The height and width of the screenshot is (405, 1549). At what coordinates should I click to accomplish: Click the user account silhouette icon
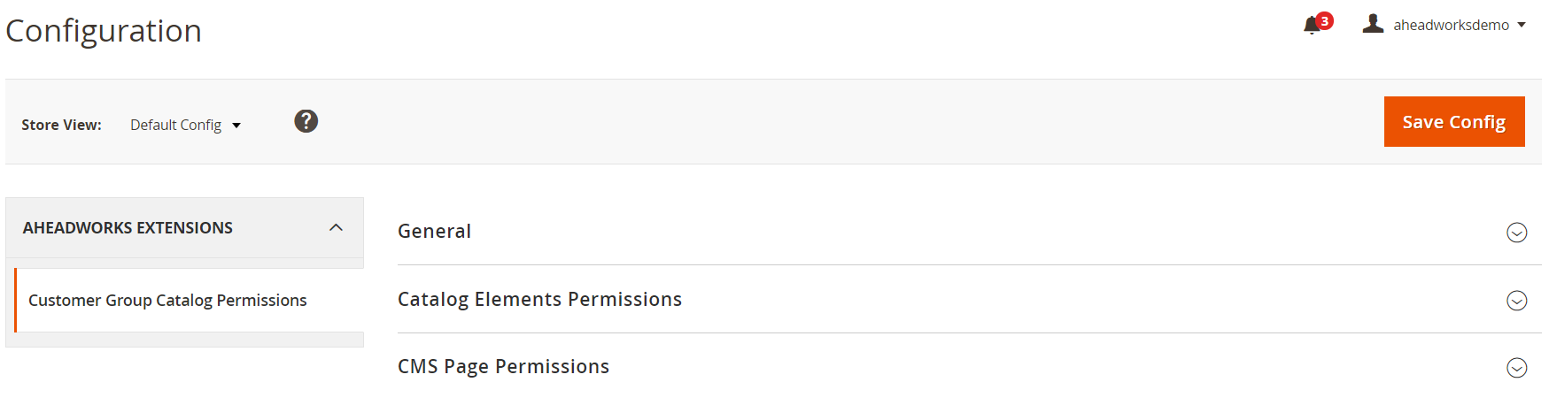pos(1373,24)
